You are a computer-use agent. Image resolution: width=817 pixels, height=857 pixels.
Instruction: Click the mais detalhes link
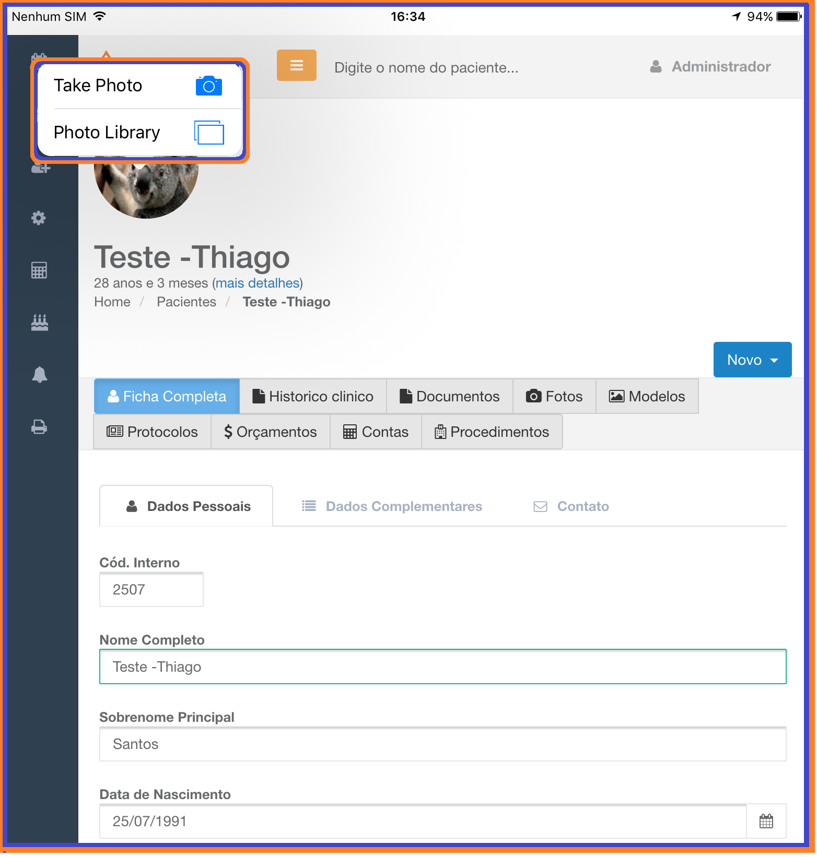coord(258,283)
